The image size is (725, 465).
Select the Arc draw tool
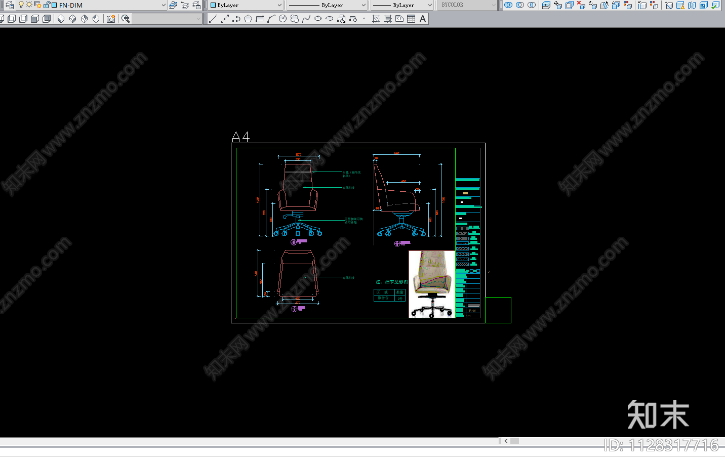pyautogui.click(x=271, y=19)
